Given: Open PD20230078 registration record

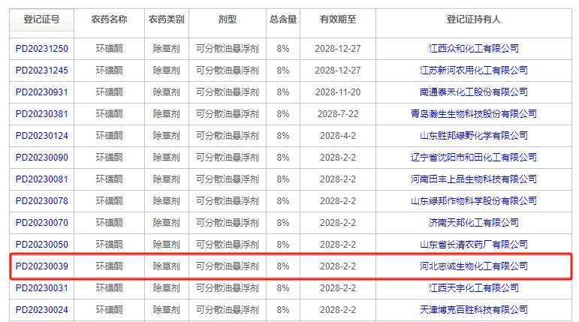Looking at the screenshot, I should (x=41, y=201).
